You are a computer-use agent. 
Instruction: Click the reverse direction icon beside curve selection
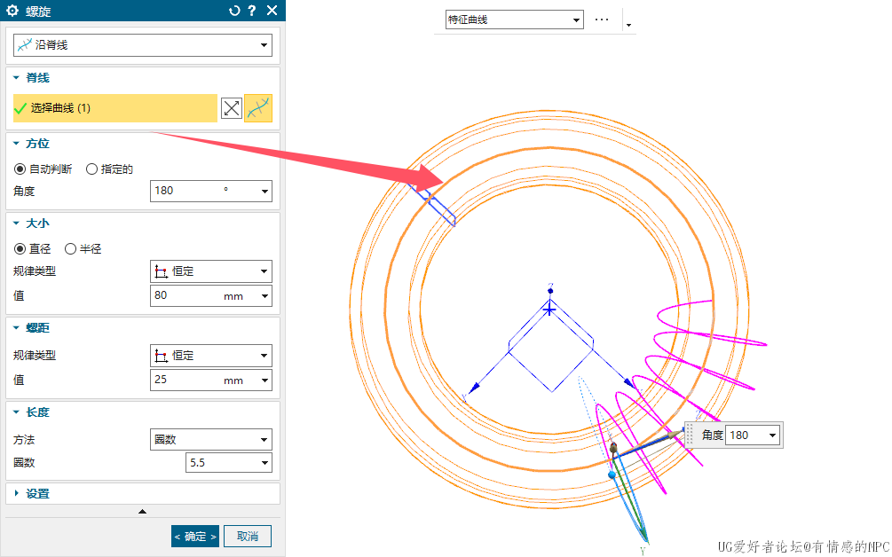[x=231, y=108]
